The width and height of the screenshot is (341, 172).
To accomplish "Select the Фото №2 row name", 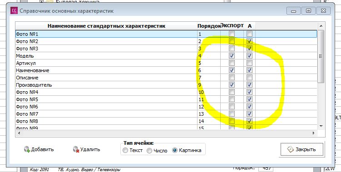I will (x=27, y=41).
